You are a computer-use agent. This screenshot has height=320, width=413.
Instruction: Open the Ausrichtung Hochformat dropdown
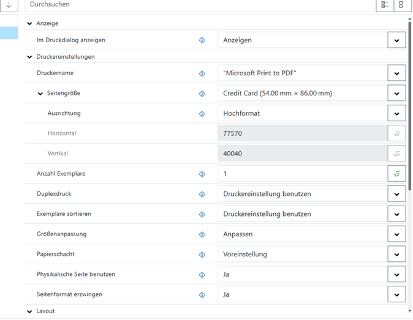(396, 113)
